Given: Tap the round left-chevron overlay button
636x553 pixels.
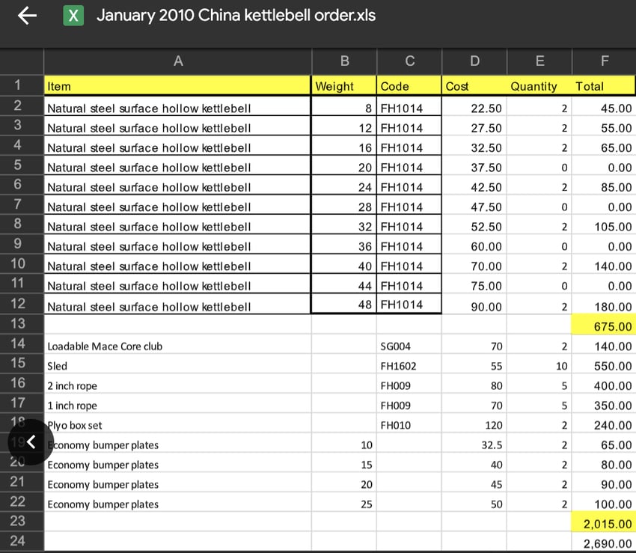Looking at the screenshot, I should (31, 442).
